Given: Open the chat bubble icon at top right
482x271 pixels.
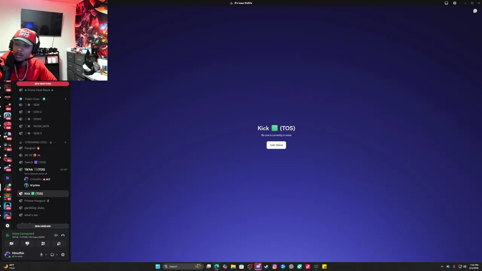Looking at the screenshot, I should click(x=475, y=11).
